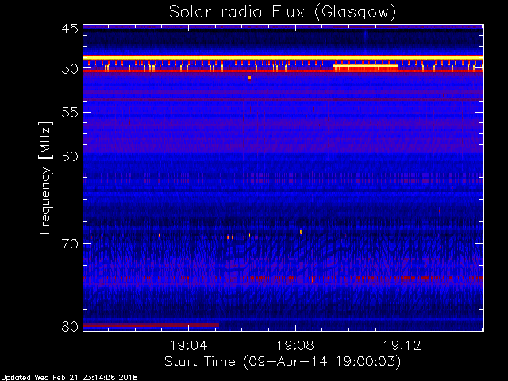Click the 19:12 time tick label
This screenshot has width=508, height=381.
point(402,345)
